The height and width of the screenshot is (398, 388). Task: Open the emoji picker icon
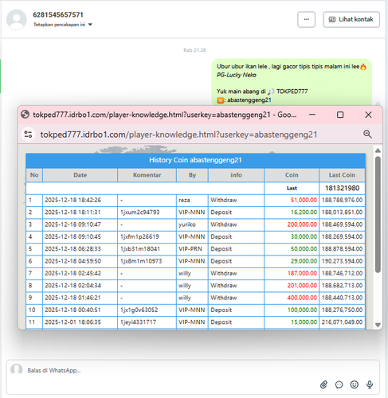coord(355,384)
